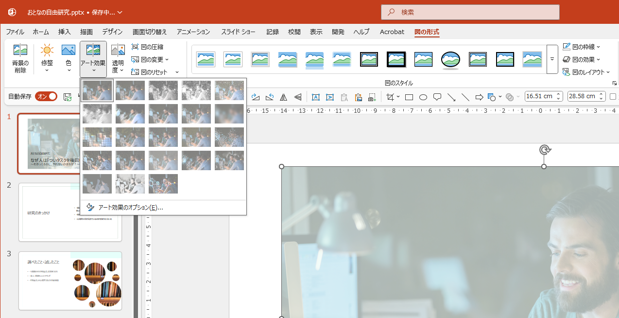Select slide 3 in the thumbnail pane

[x=70, y=281]
